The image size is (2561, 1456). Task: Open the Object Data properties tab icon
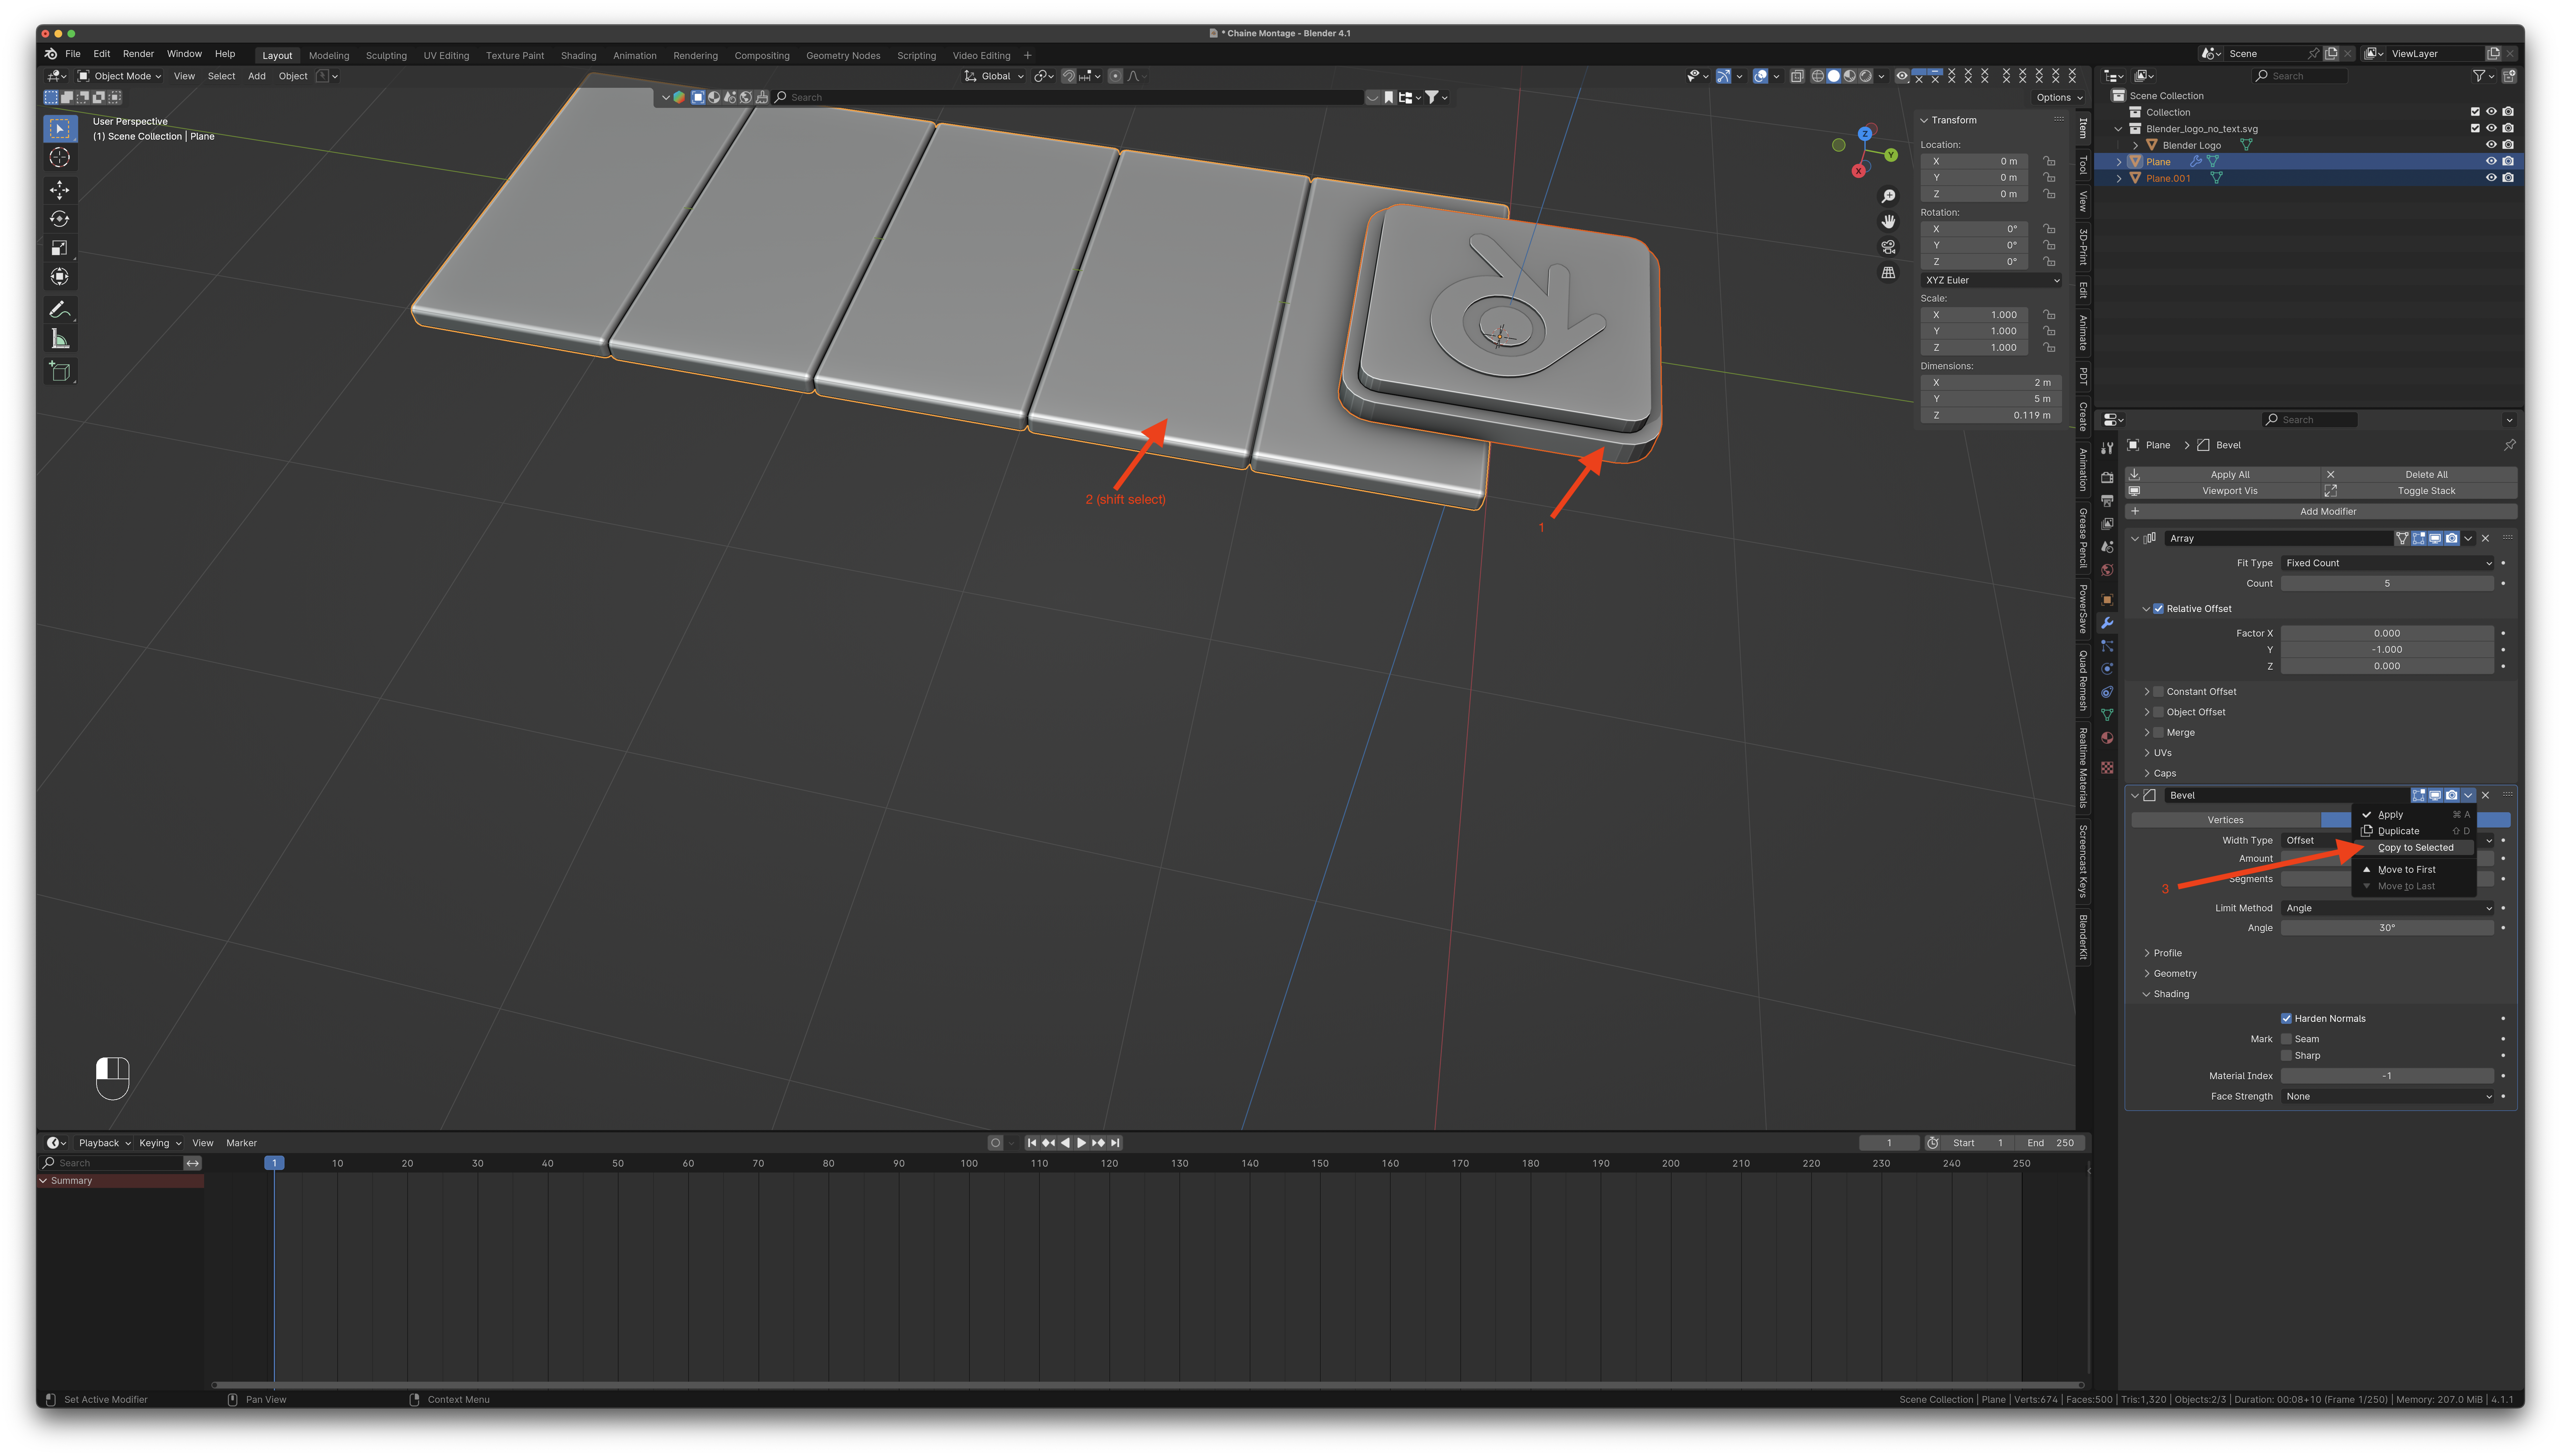click(2107, 715)
